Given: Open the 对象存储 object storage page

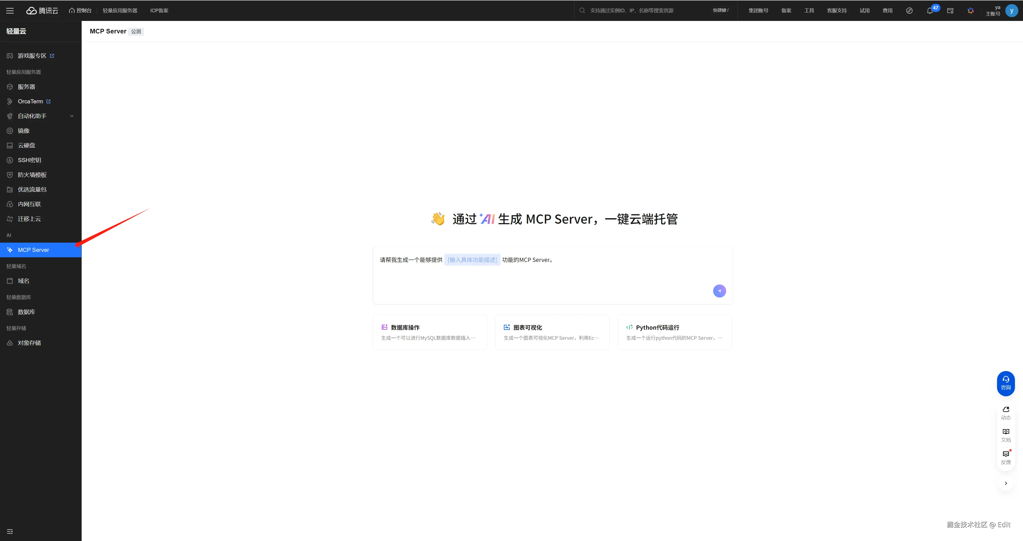Looking at the screenshot, I should pyautogui.click(x=29, y=342).
